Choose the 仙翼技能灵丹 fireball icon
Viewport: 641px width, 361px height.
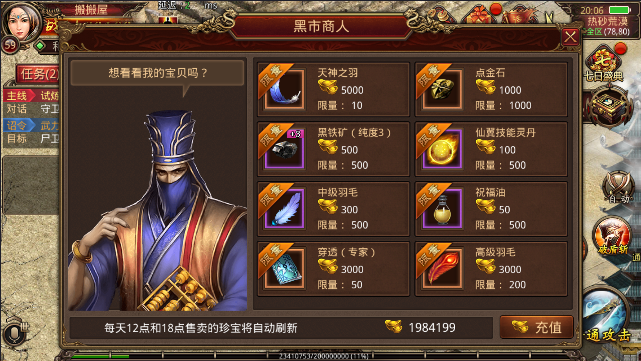pyautogui.click(x=442, y=149)
